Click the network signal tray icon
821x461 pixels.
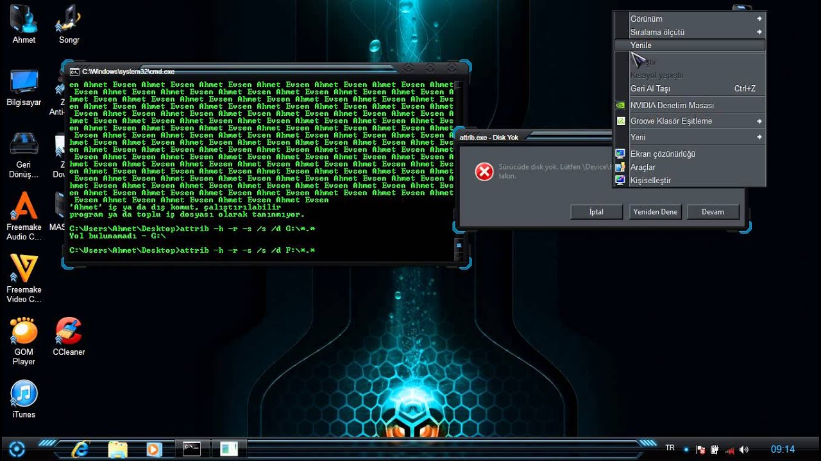point(730,449)
